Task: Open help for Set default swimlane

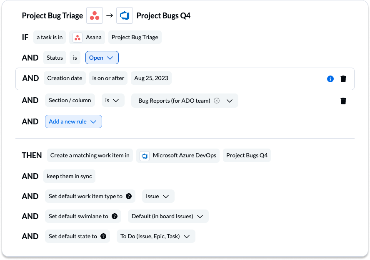Action: 115,216
